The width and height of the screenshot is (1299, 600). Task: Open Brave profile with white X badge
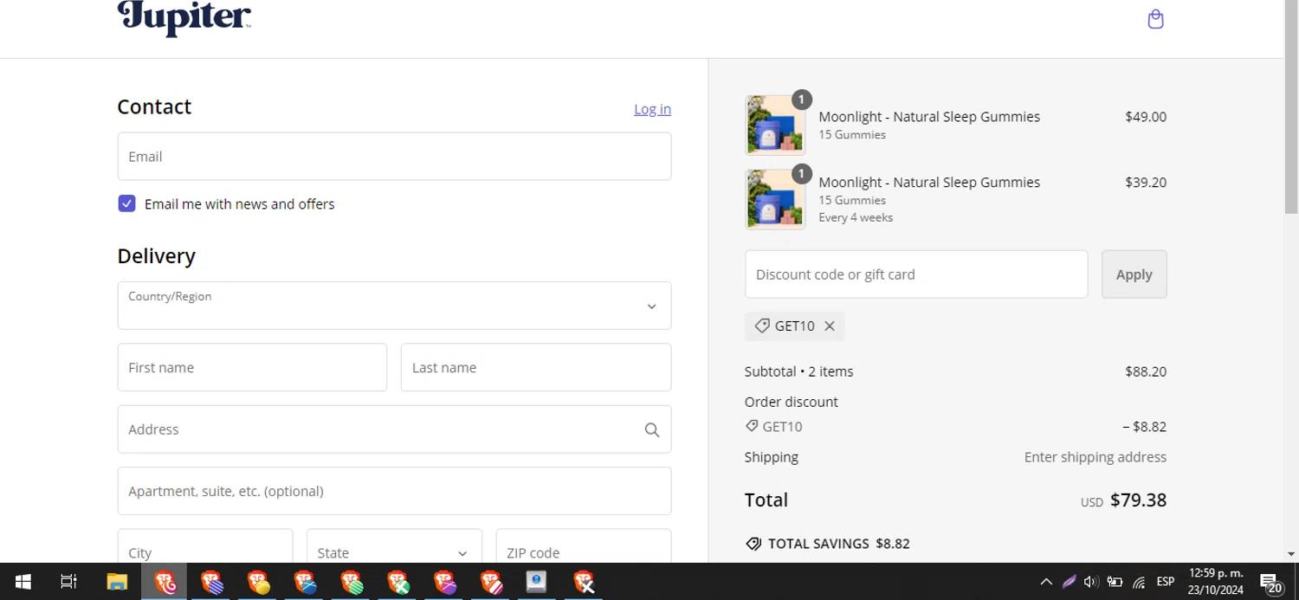(584, 582)
